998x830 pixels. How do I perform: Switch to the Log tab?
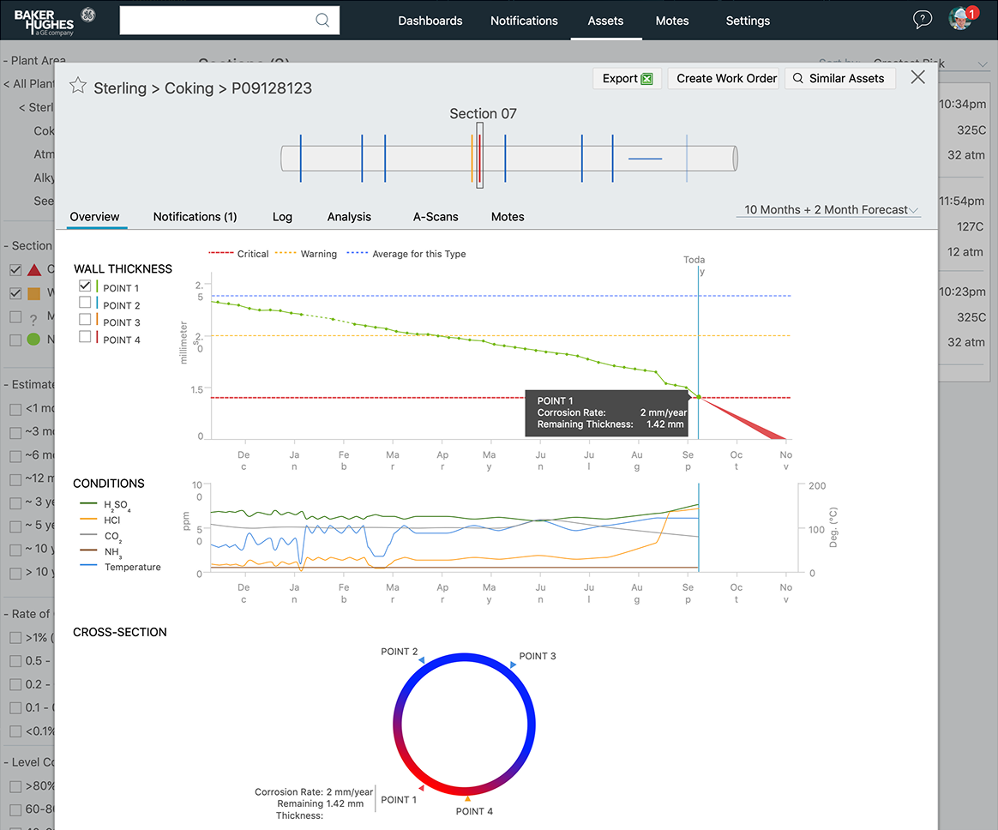(x=282, y=216)
